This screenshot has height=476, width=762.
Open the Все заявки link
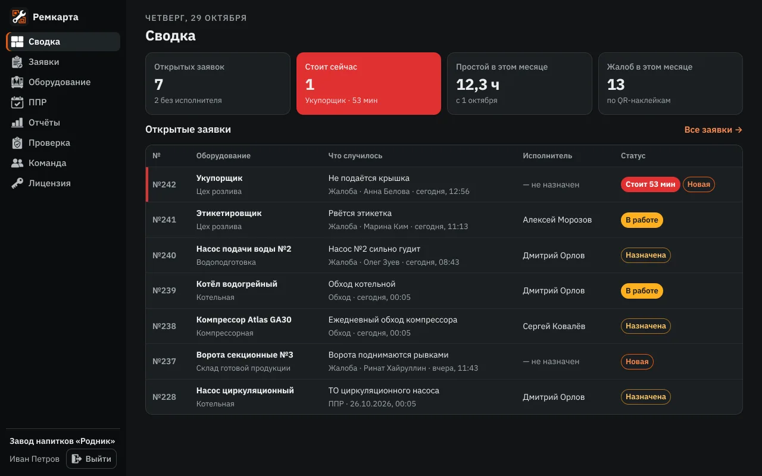tap(713, 130)
